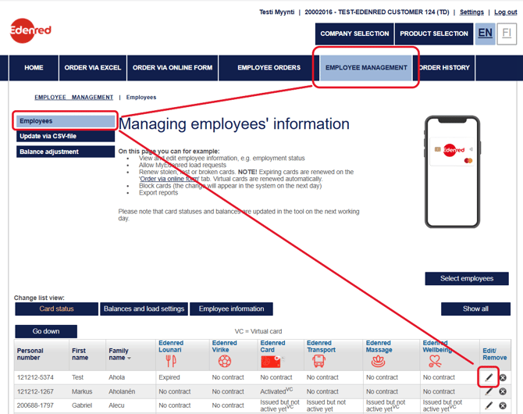Viewport: 523px width, 414px height.
Task: Switch list view to Balances and load settings
Action: click(144, 309)
